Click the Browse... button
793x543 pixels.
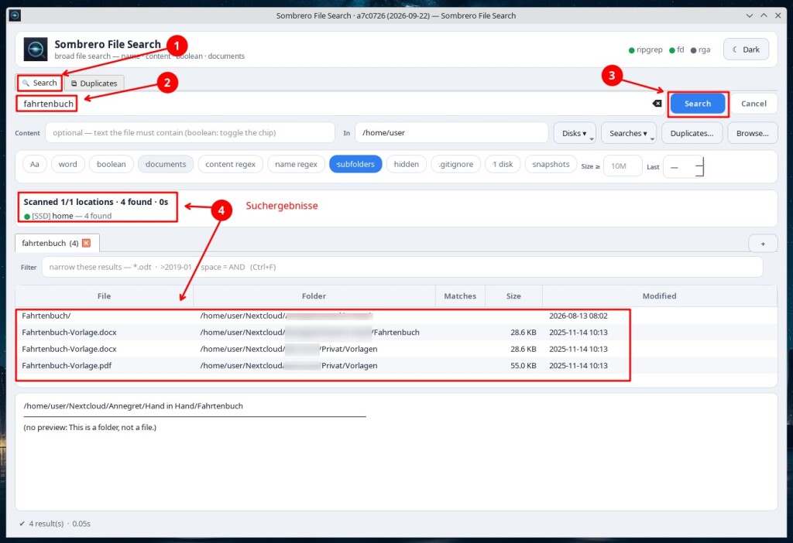[x=752, y=133]
